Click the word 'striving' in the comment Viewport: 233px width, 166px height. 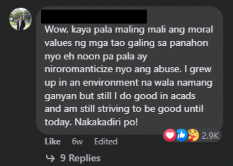pos(114,109)
